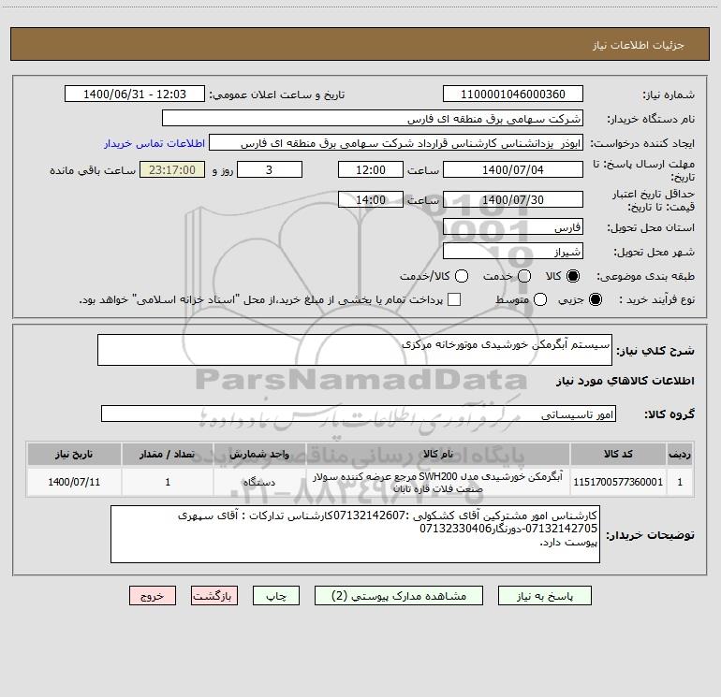
Task: Click the نام کالا column header
Action: point(438,455)
